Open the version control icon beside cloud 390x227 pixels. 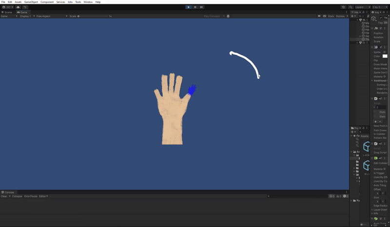click(x=25, y=7)
